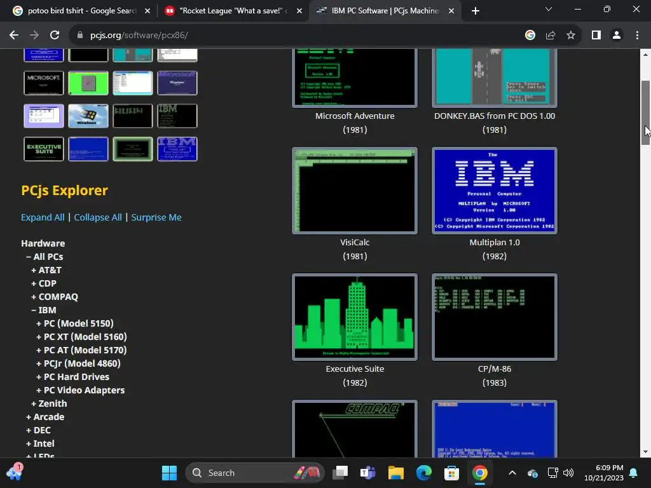Click the address bar URL pcjs.org/software/pcx86/
The height and width of the screenshot is (488, 651).
(139, 36)
